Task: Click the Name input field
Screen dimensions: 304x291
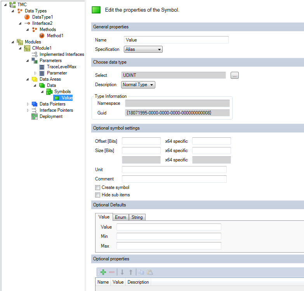Action: click(176, 40)
